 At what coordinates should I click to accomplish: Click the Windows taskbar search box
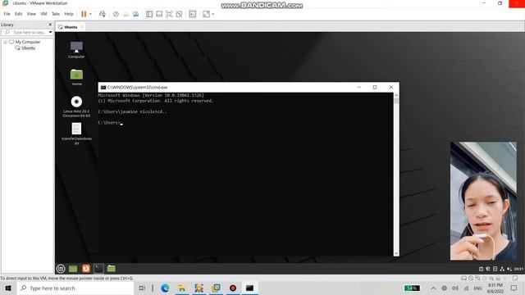tap(75, 288)
